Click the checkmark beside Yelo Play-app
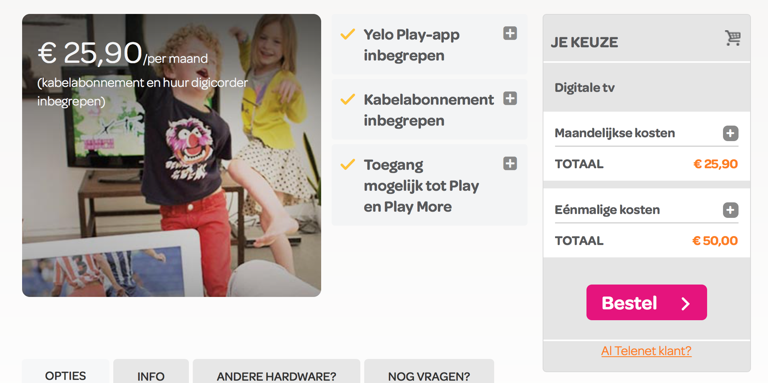768x383 pixels. (348, 34)
